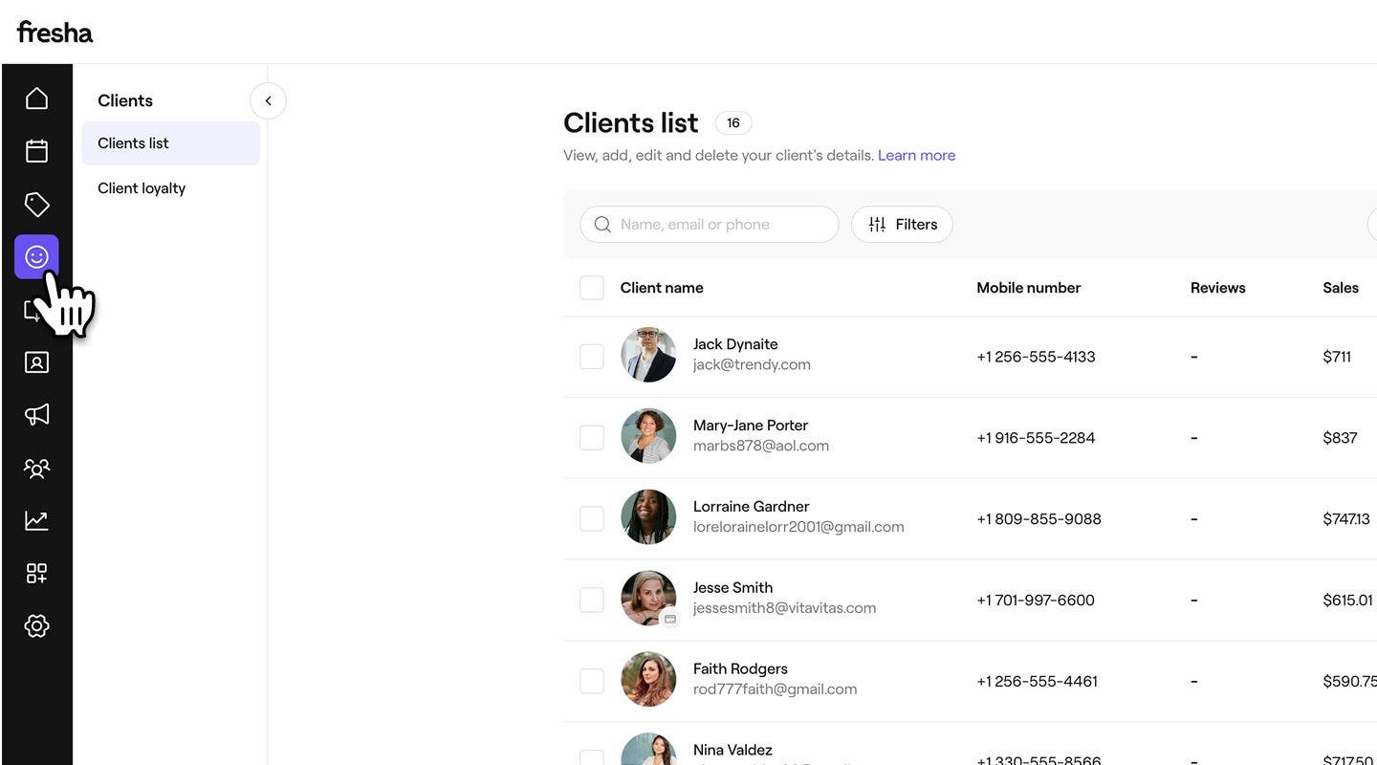Open the Filters button
Image resolution: width=1377 pixels, height=765 pixels.
tap(902, 225)
